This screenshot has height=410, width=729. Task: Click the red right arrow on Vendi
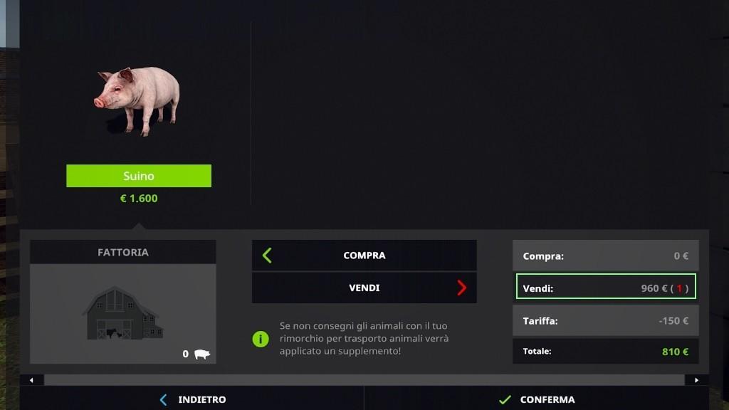click(x=461, y=288)
